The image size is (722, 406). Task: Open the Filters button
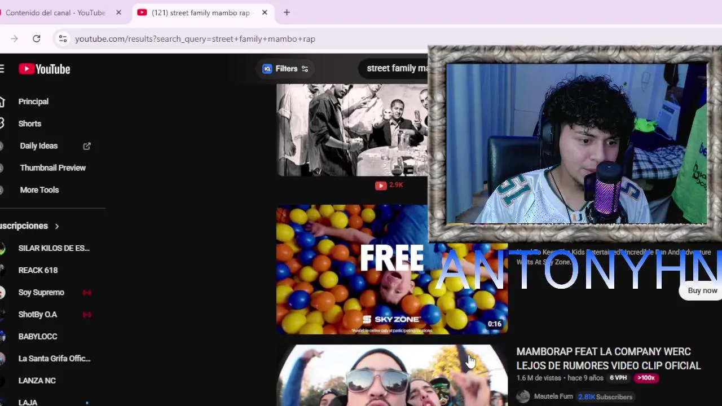(x=285, y=69)
